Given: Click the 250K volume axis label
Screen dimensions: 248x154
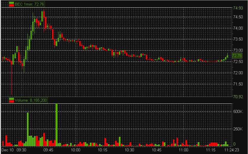Looking at the screenshot, I should click(x=238, y=129).
